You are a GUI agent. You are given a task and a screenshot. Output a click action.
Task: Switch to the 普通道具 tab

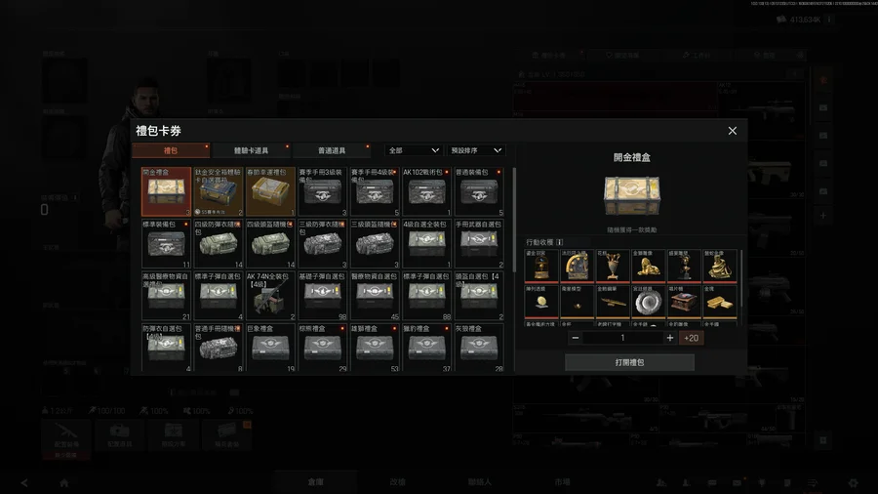pos(332,150)
